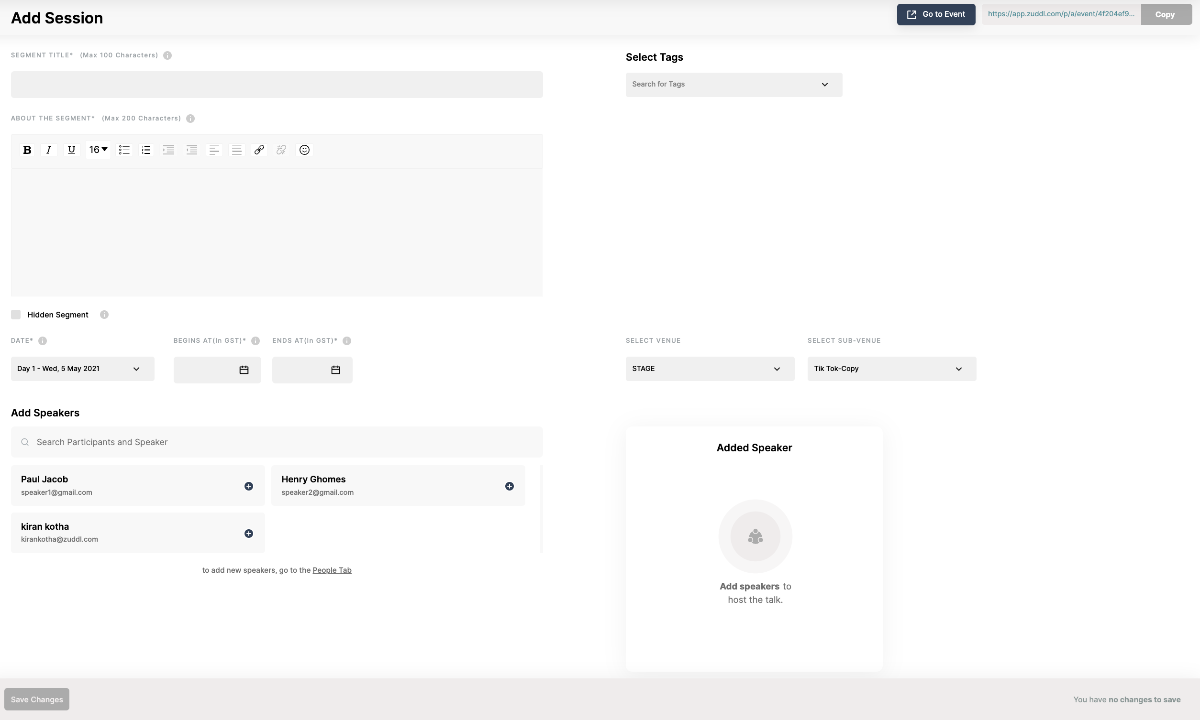This screenshot has height=720, width=1200.
Task: Select the Paul Jacob speaker name
Action: 44,480
